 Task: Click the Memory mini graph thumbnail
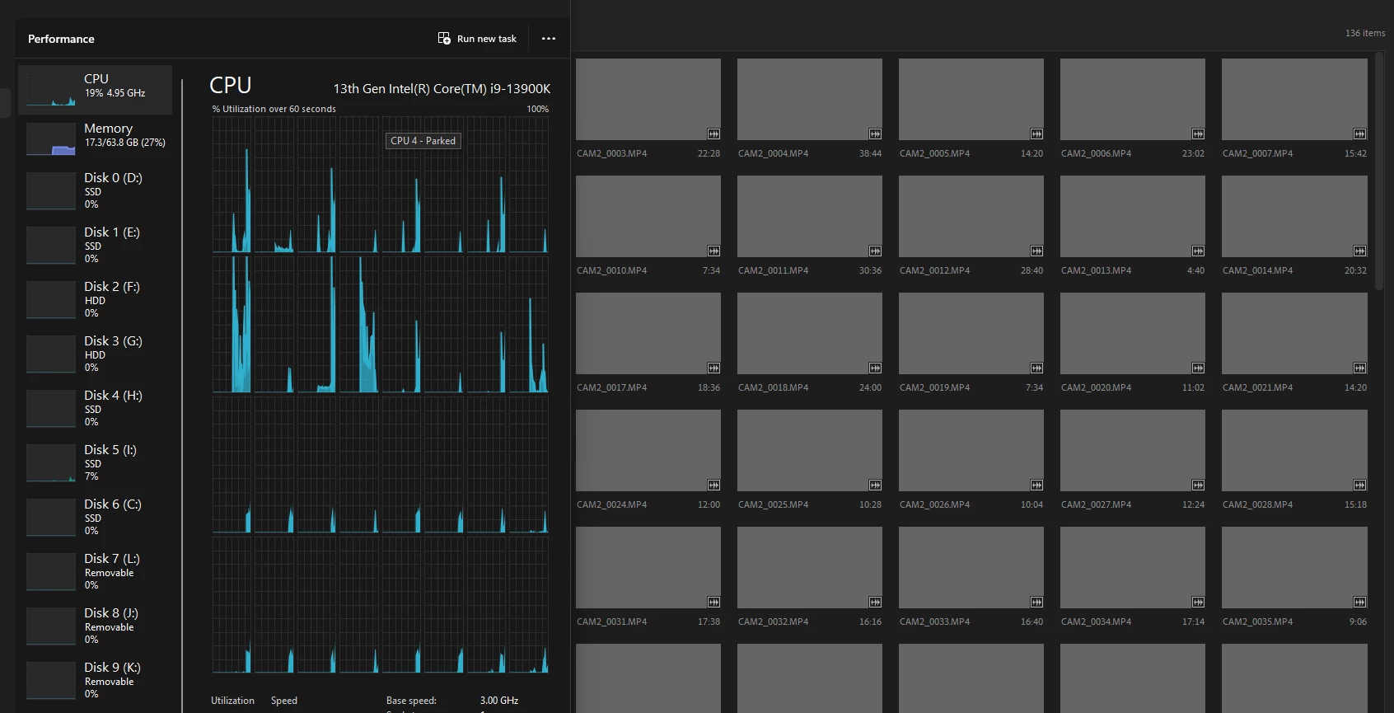coord(51,138)
